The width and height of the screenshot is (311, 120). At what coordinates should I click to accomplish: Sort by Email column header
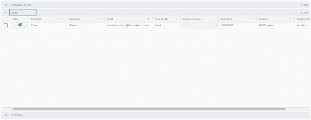point(110,19)
